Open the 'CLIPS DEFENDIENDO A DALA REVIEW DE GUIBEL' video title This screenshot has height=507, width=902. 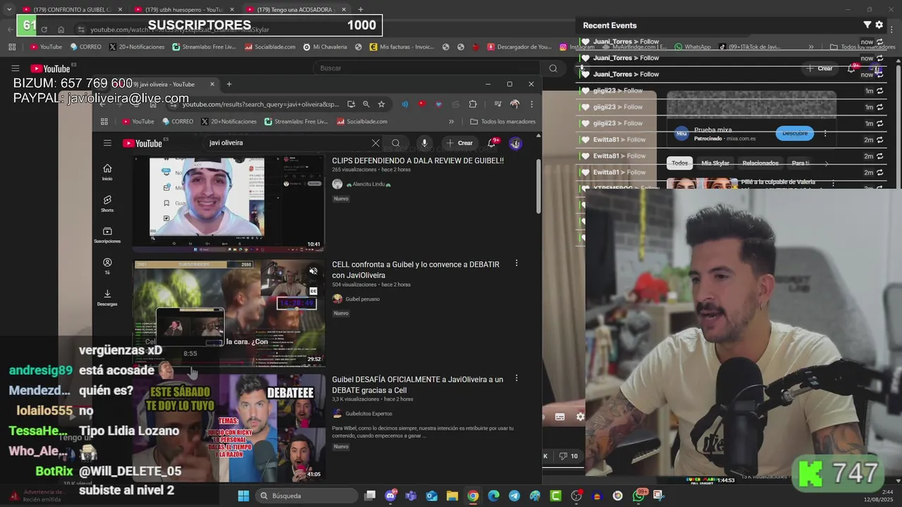point(418,161)
